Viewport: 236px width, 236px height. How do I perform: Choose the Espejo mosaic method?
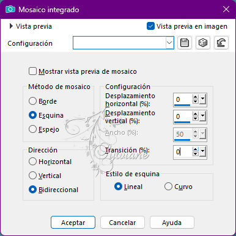click(x=32, y=129)
